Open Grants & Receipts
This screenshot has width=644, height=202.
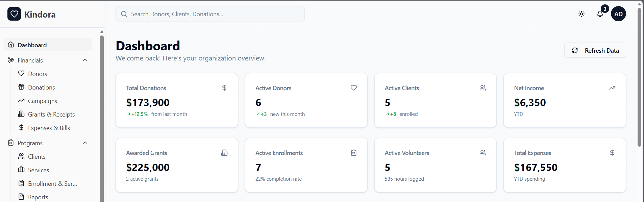(x=51, y=114)
